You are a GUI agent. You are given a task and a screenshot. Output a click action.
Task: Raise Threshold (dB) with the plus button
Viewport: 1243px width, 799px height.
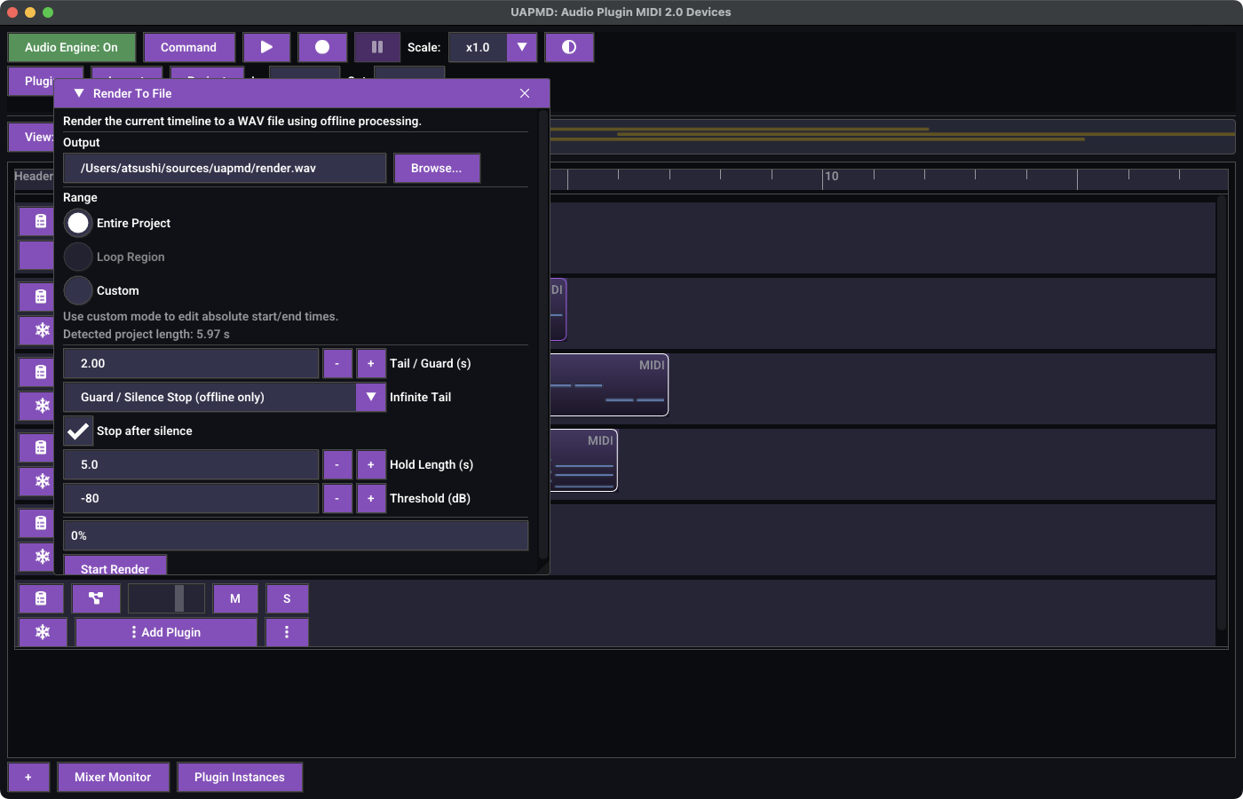[x=371, y=498]
